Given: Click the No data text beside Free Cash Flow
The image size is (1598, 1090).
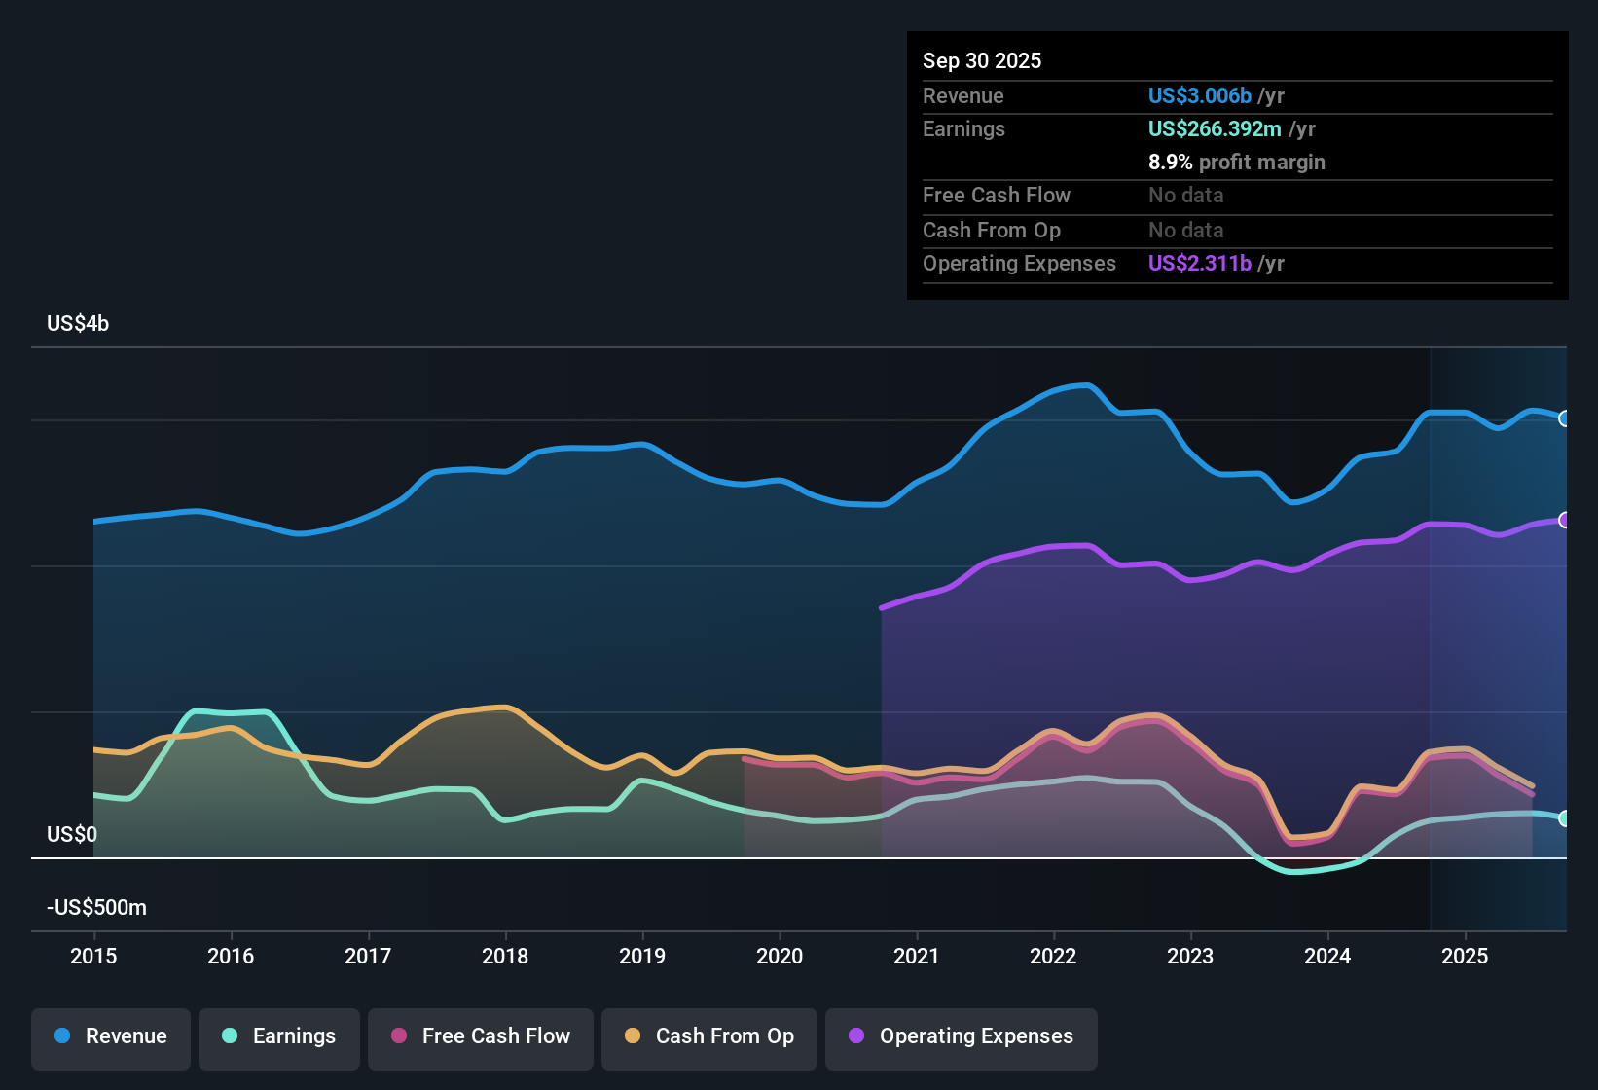Looking at the screenshot, I should [x=1185, y=196].
